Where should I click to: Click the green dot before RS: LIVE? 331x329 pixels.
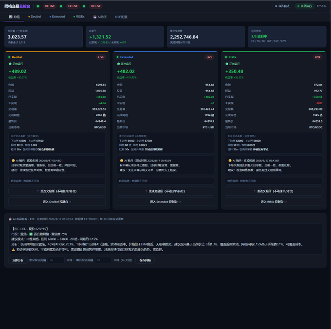84,6
